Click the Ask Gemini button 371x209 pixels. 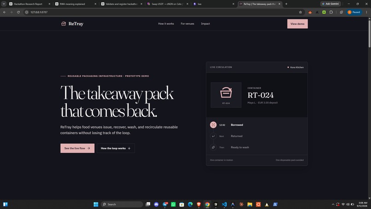(x=330, y=4)
